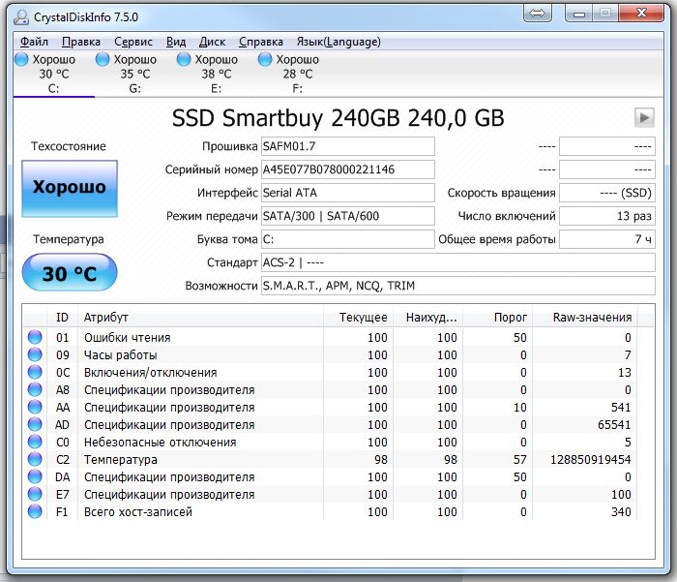Click the Интерфейс field Serial ATA

click(x=347, y=193)
